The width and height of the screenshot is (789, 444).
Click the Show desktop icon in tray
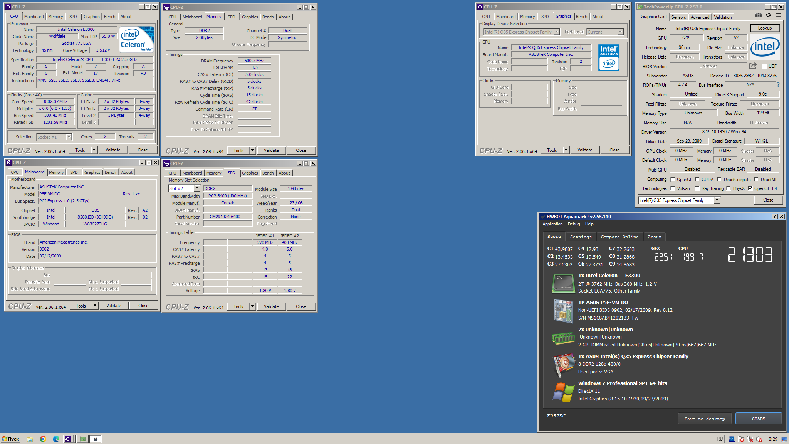[784, 439]
